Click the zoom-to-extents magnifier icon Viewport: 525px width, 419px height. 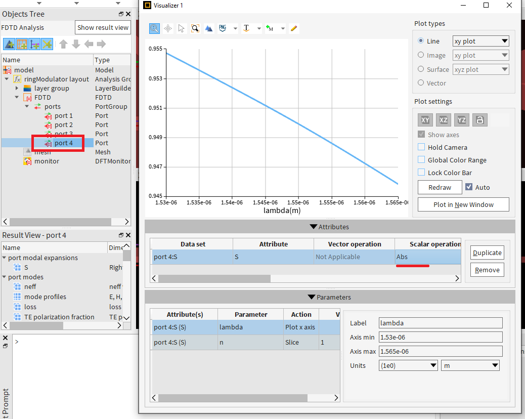195,28
